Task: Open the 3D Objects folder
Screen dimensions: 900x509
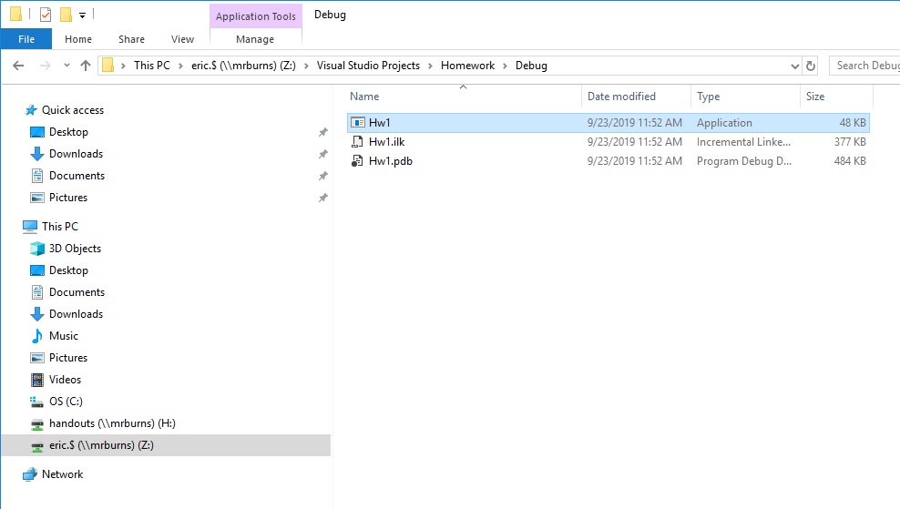Action: click(x=75, y=249)
